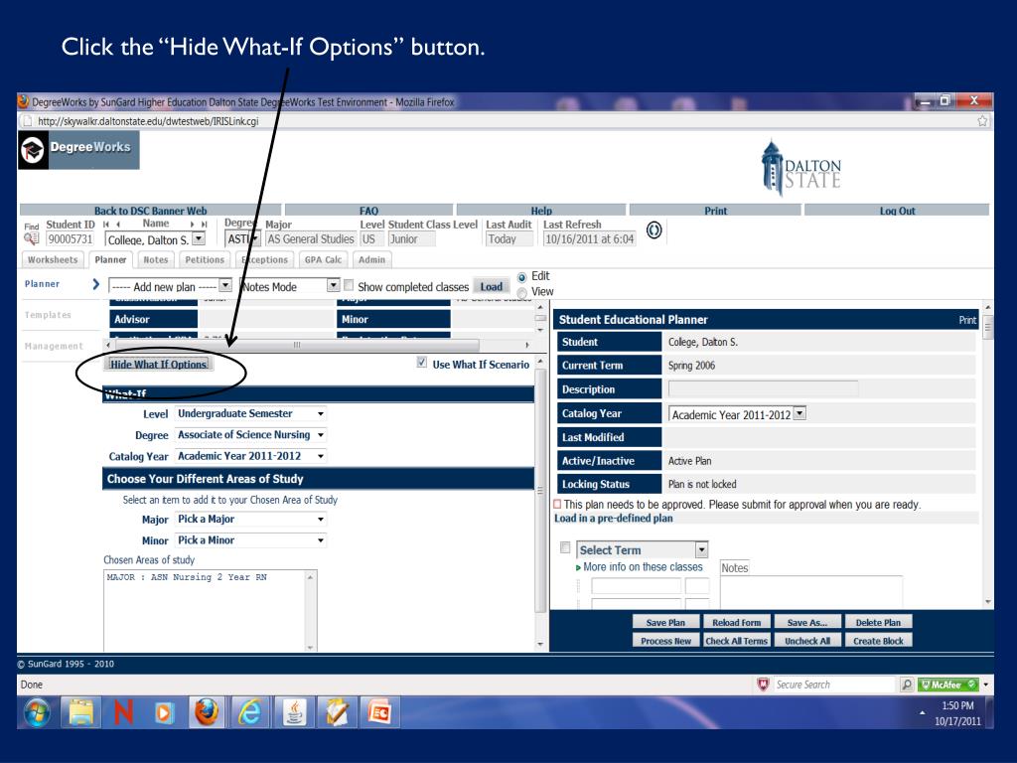Click the Log Out link
1017x763 pixels.
tap(897, 211)
